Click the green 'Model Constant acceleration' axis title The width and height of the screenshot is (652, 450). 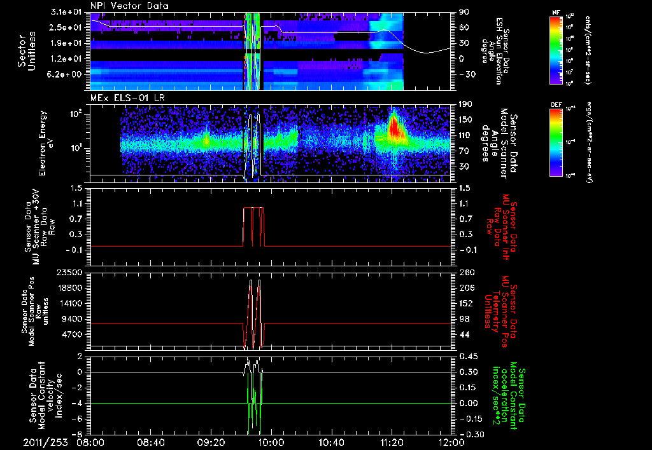tap(507, 395)
